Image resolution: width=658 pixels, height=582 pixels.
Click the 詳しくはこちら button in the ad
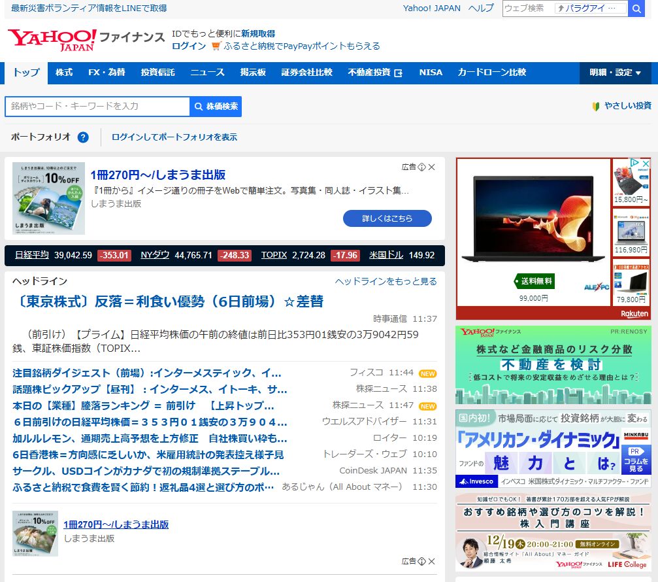click(x=387, y=218)
